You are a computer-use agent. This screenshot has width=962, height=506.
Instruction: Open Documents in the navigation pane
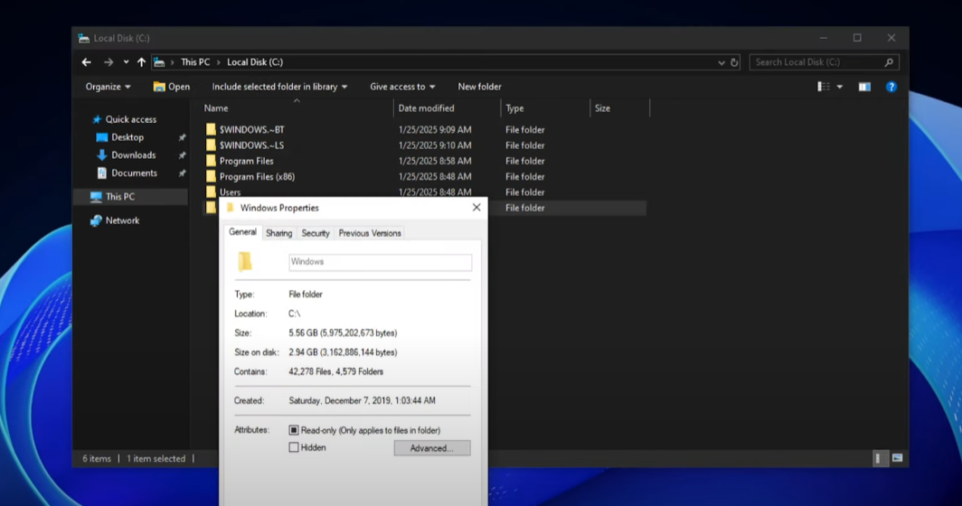pos(127,173)
